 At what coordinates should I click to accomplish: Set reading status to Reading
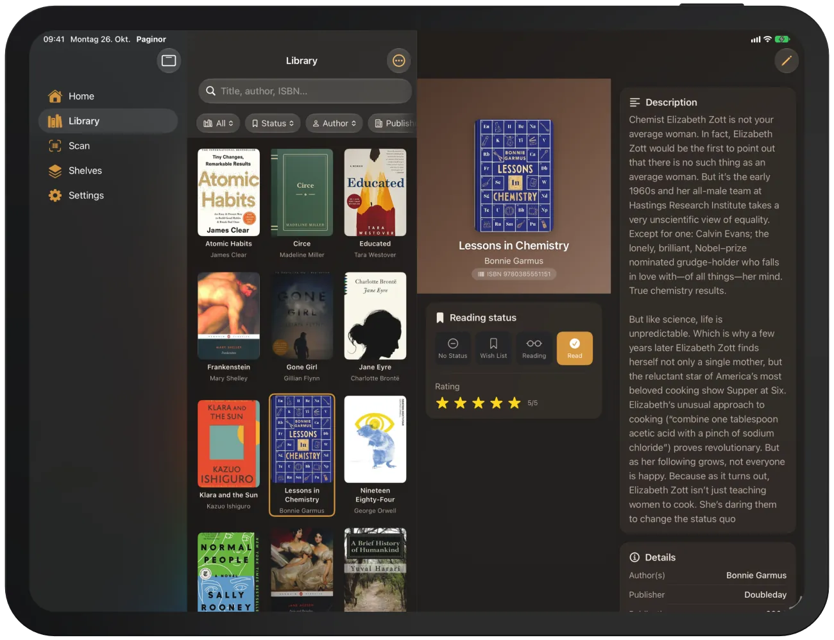(x=534, y=348)
